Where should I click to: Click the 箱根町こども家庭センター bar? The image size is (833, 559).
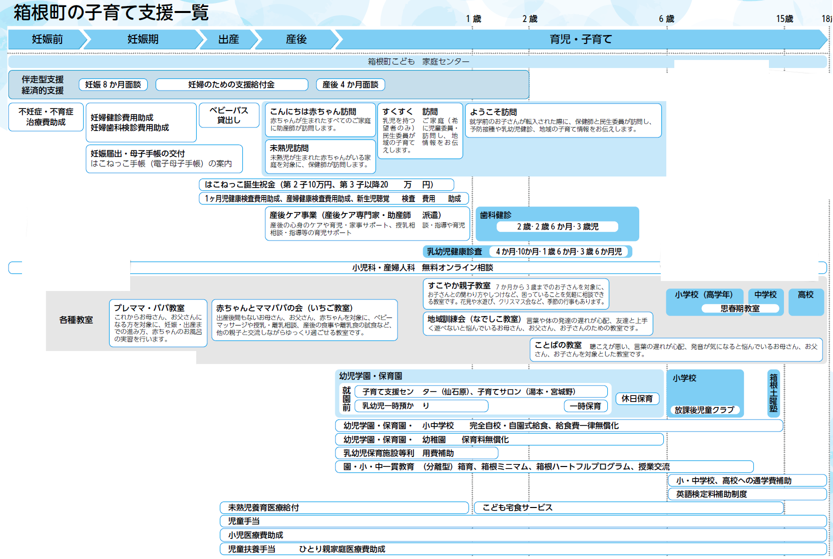418,61
